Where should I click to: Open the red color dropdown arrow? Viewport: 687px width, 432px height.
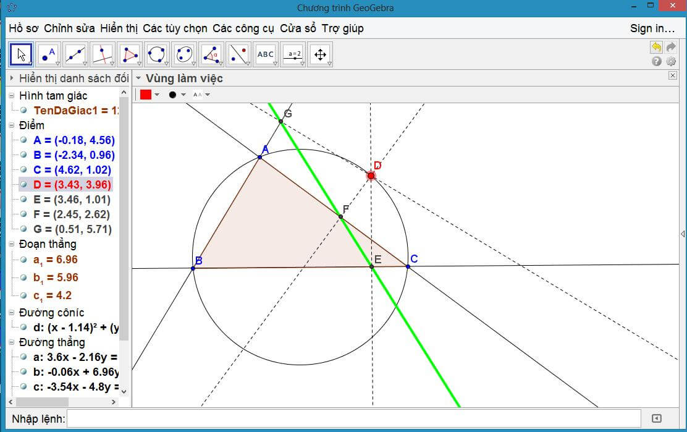pyautogui.click(x=157, y=95)
